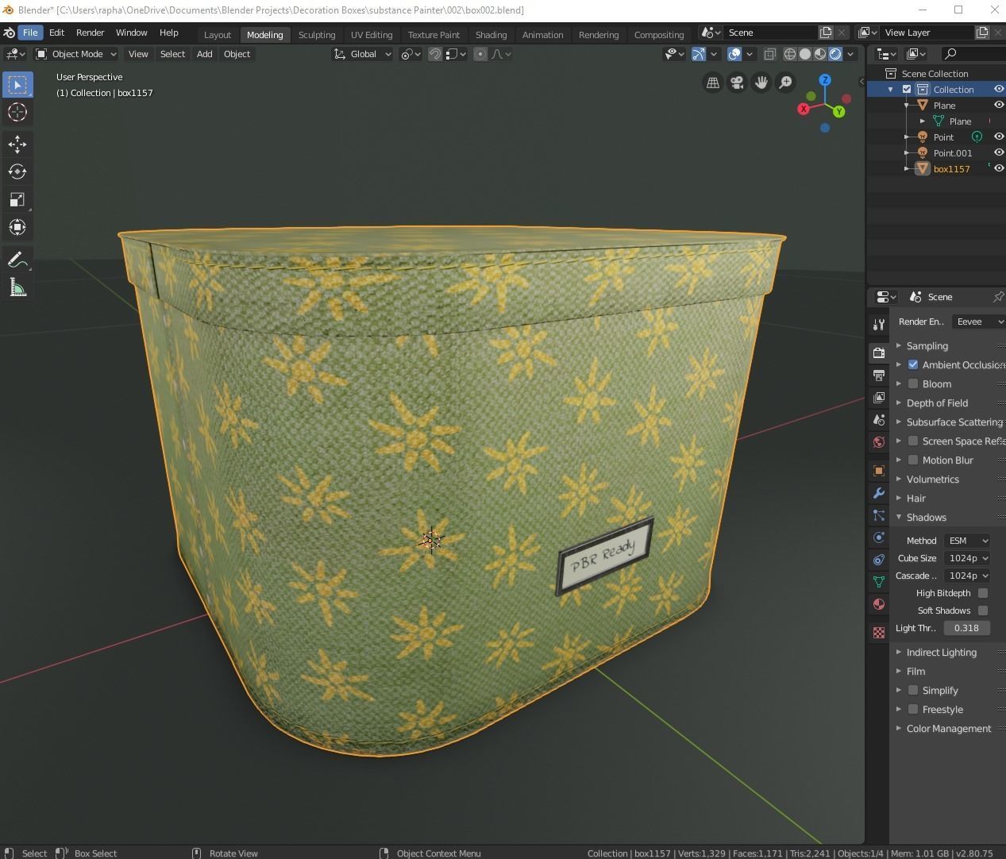1006x859 pixels.
Task: Open the Render properties tab
Action: click(878, 353)
